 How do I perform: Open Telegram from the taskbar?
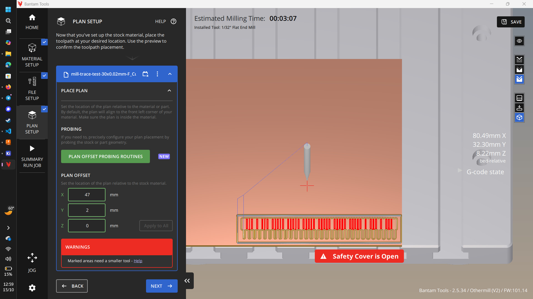point(8,98)
